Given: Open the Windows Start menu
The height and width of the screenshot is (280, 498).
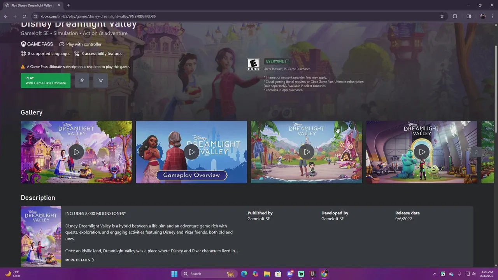Looking at the screenshot, I should (174, 274).
